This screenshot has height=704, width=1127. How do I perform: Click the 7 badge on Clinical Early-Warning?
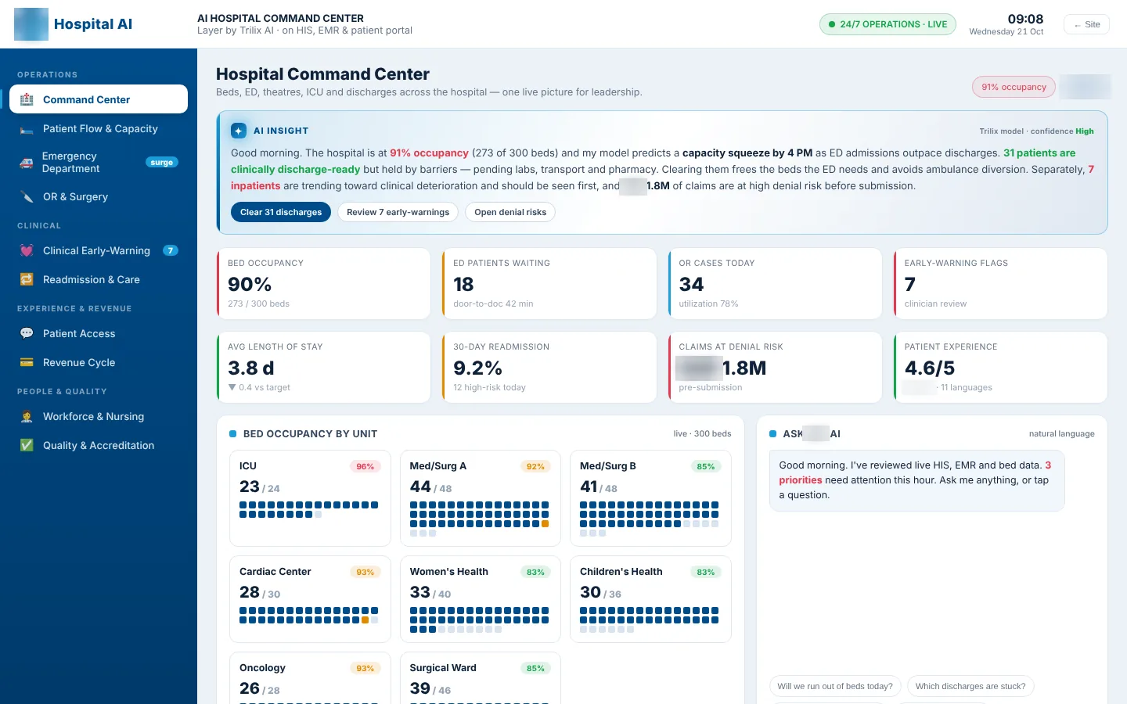coord(170,251)
